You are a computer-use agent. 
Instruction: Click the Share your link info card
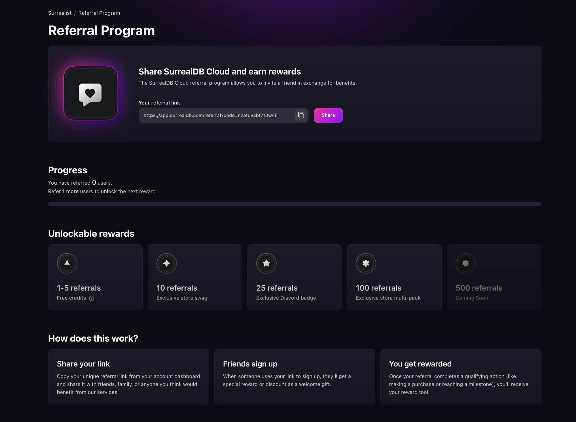128,377
